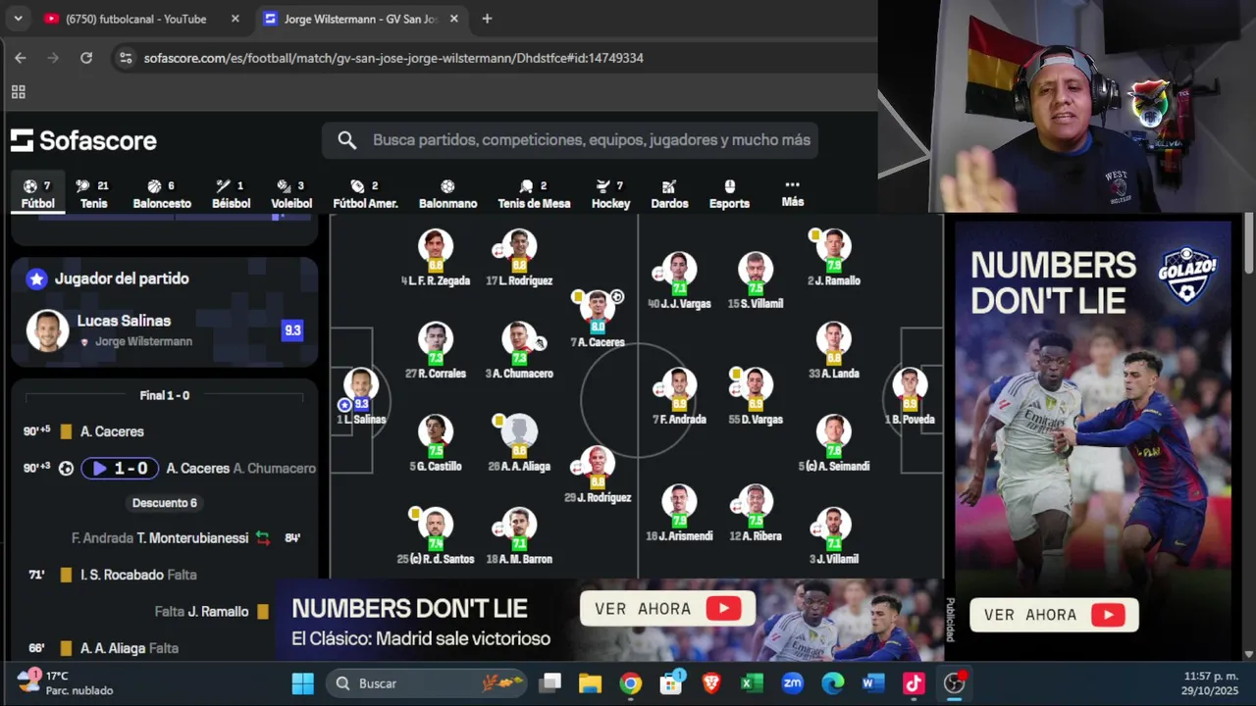Select player S. Villamil on lineup
Screen dimensions: 1256x706
click(x=755, y=280)
